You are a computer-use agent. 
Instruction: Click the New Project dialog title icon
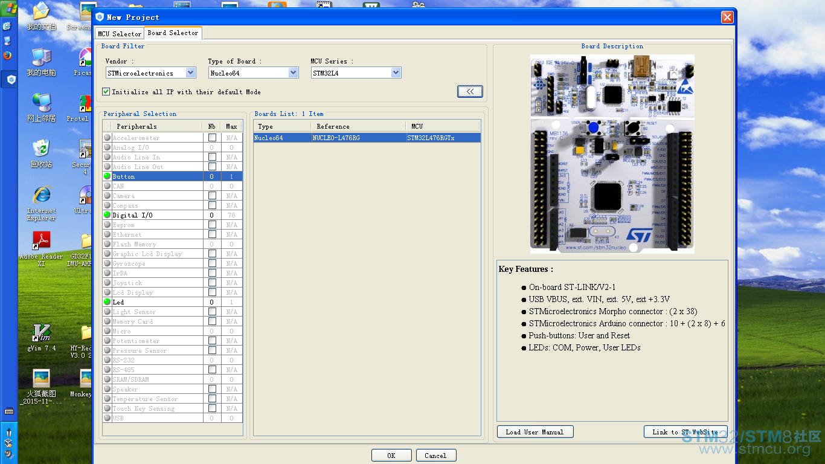(x=100, y=17)
